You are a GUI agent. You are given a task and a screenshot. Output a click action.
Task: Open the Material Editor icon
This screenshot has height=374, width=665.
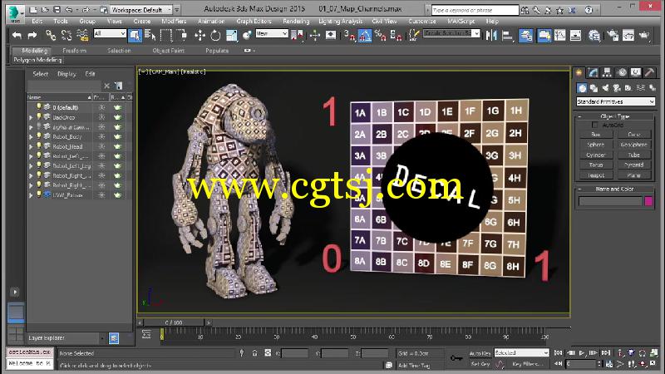click(594, 36)
